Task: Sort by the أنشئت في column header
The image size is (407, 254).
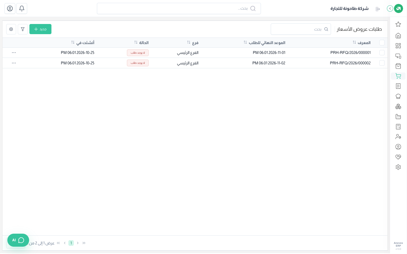Action: tap(83, 43)
